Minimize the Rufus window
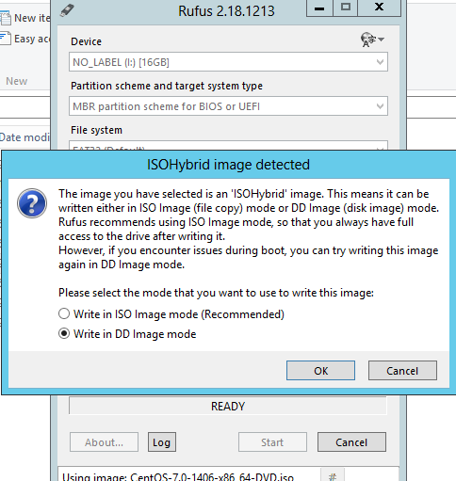Viewport: 456px width, 481px height. [319, 8]
